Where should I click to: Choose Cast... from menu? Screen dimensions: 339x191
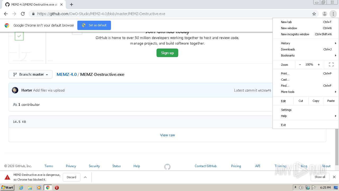(x=306, y=80)
